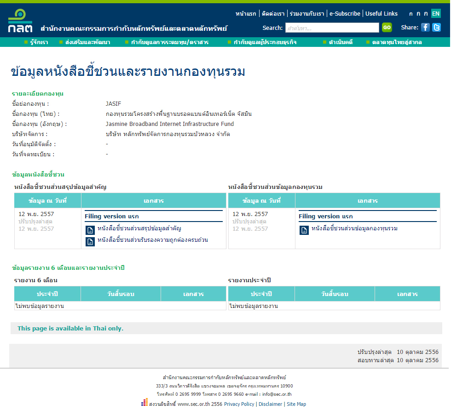
Task: Open the หนังสือชี้ชวนส่วนสรุปข้อมูลสำคัญ document link
Action: click(x=139, y=228)
